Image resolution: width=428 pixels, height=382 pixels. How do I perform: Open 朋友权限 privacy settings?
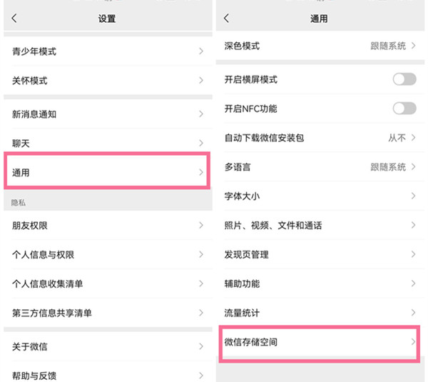(108, 226)
